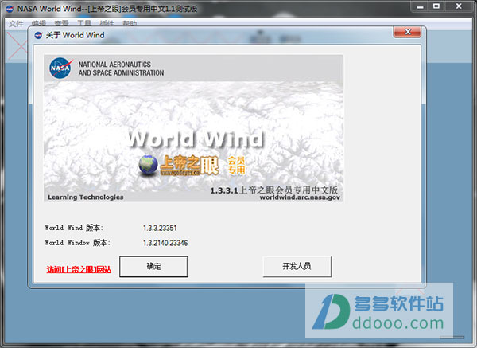Select the version text 1.3.3.23351
This screenshot has height=348, width=477.
[x=160, y=228]
